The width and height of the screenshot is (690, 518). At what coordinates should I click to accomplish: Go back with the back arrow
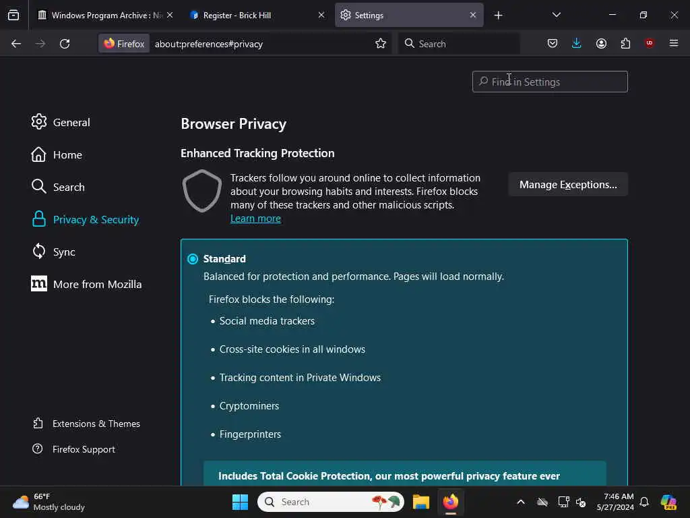tap(16, 44)
